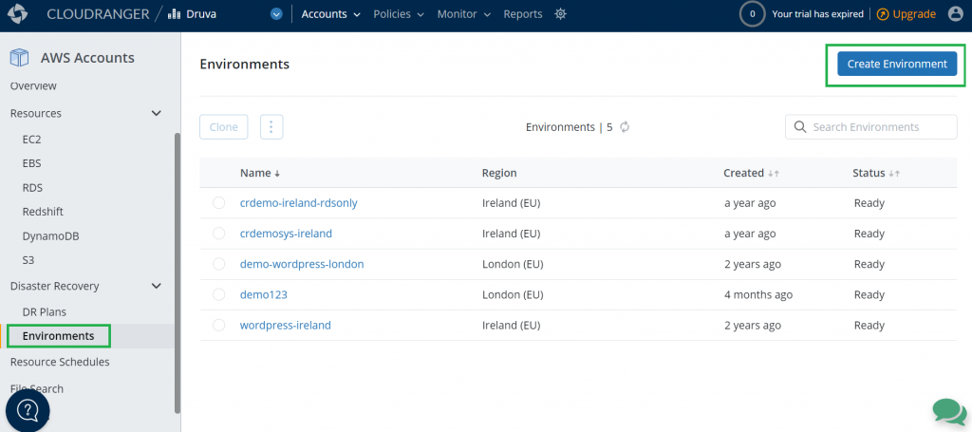Click the AWS Accounts cube icon
The width and height of the screenshot is (972, 432).
pyautogui.click(x=20, y=58)
